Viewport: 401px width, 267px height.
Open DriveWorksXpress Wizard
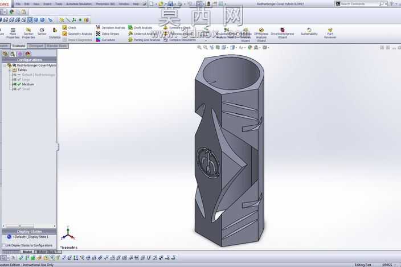pos(283,33)
